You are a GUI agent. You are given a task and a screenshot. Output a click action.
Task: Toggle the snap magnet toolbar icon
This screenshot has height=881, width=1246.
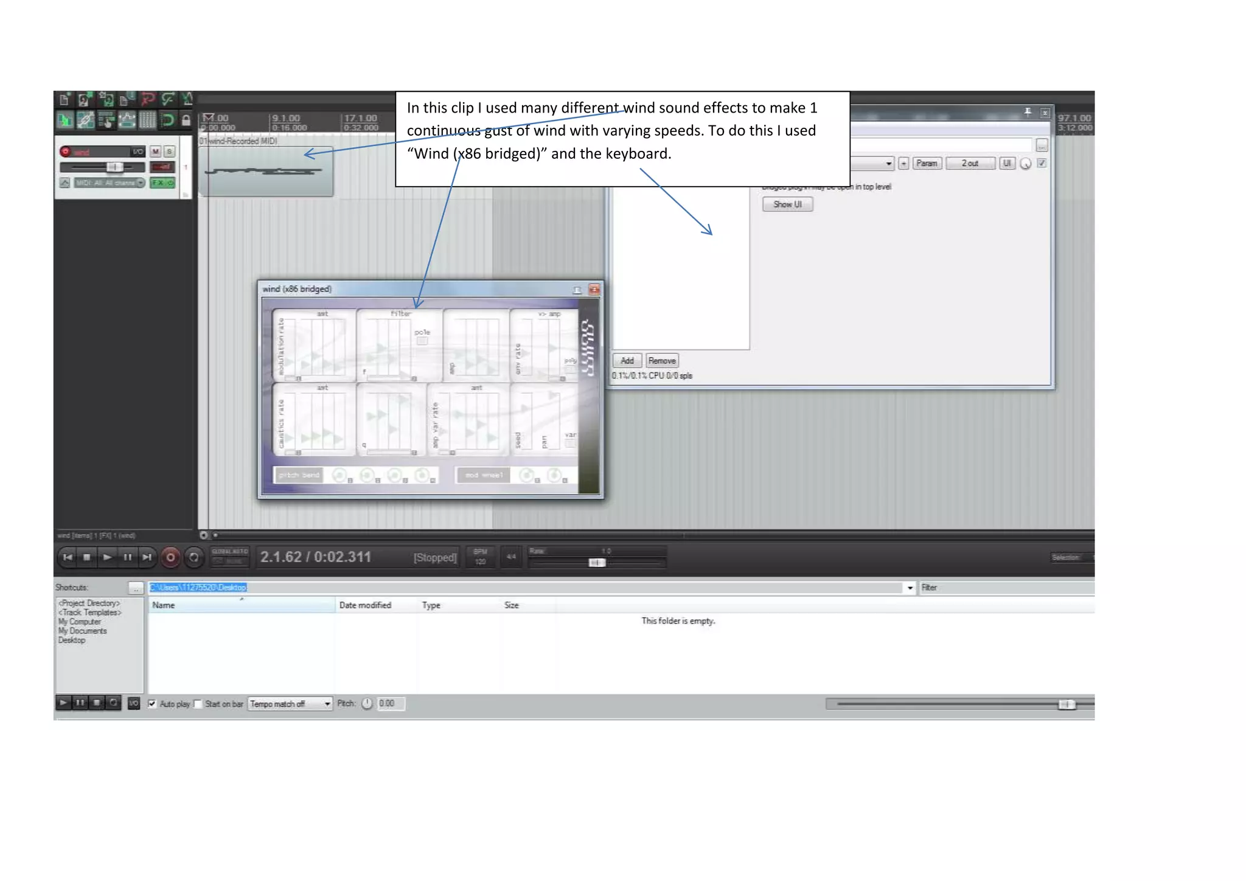point(167,120)
